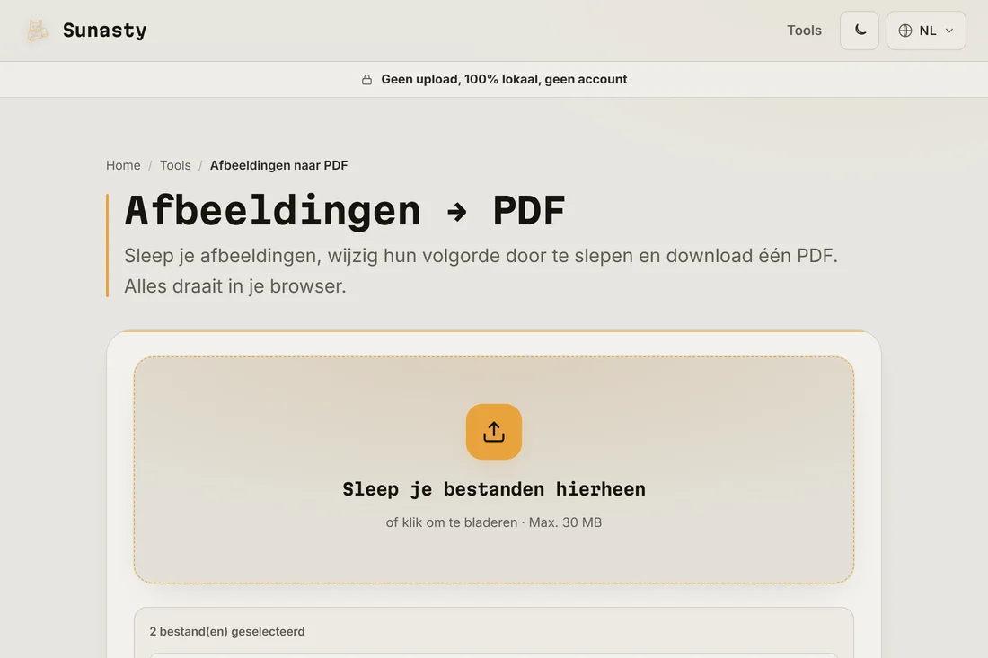This screenshot has width=988, height=658.
Task: Click the 'Afbeeldingen → PDF' page title
Action: (x=345, y=210)
